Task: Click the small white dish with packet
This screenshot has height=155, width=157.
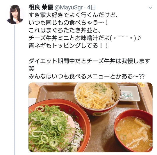Action: (130, 94)
